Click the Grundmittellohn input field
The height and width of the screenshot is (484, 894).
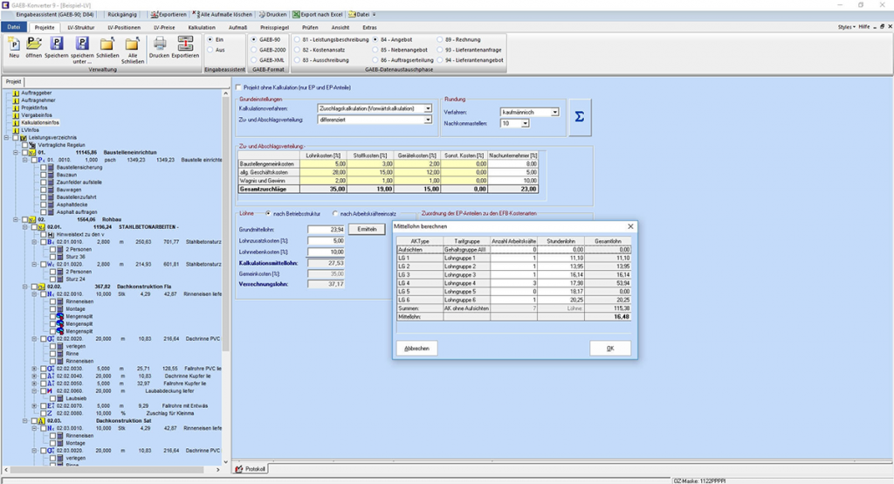point(327,230)
